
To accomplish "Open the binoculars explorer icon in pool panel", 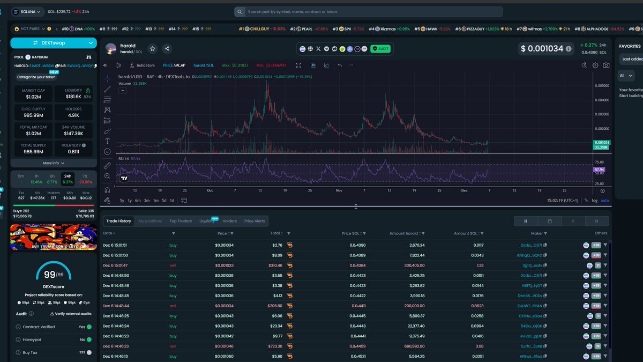I will [x=89, y=56].
